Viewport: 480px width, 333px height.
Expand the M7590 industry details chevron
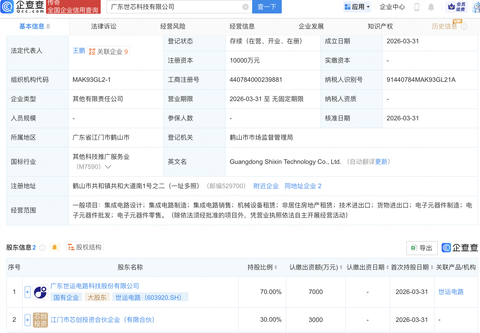pos(108,167)
